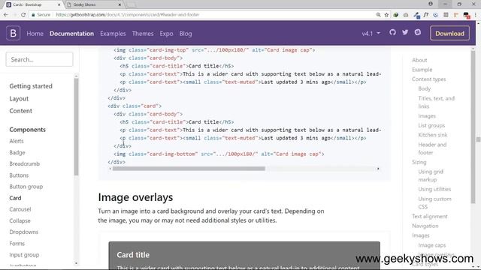
Task: Expand the Content sidebar section
Action: point(20,111)
